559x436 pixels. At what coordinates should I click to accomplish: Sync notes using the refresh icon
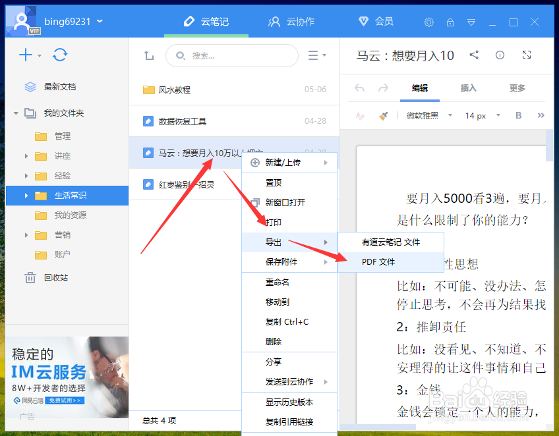click(60, 55)
